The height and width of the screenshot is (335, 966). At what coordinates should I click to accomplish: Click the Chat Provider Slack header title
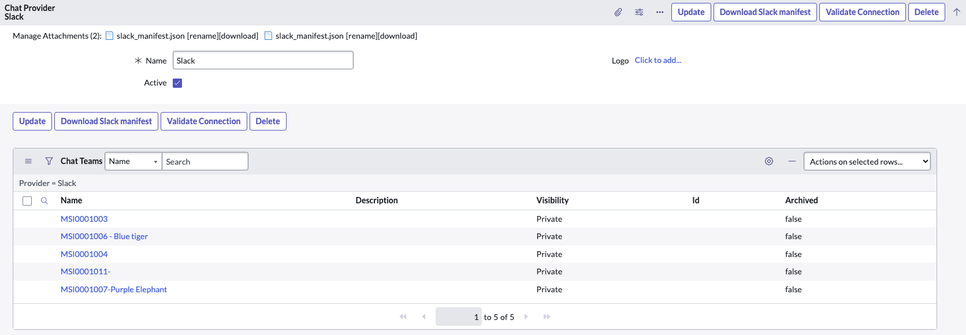point(30,12)
